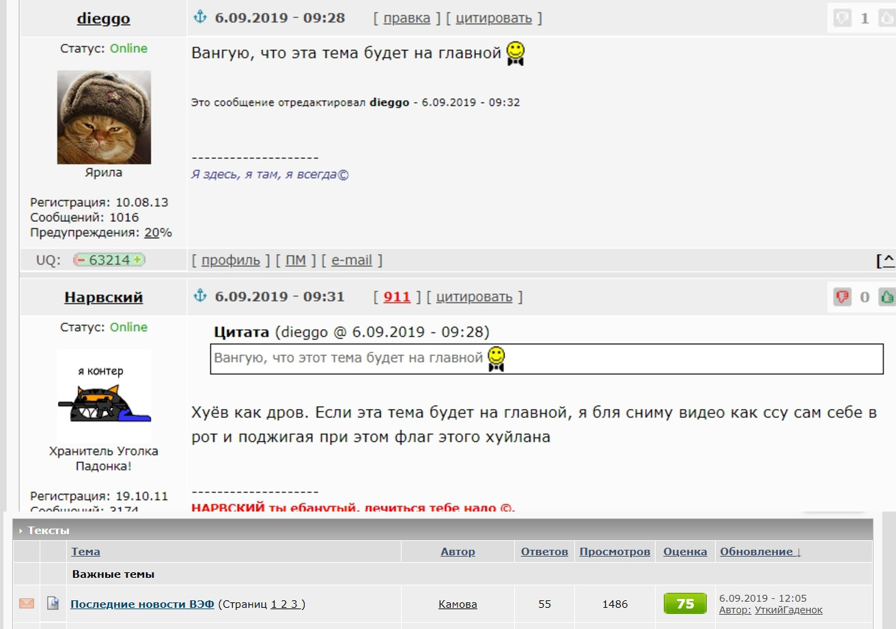
Task: Click Нарвский's post timestamp 6.09.2019 - 09:31
Action: point(280,297)
